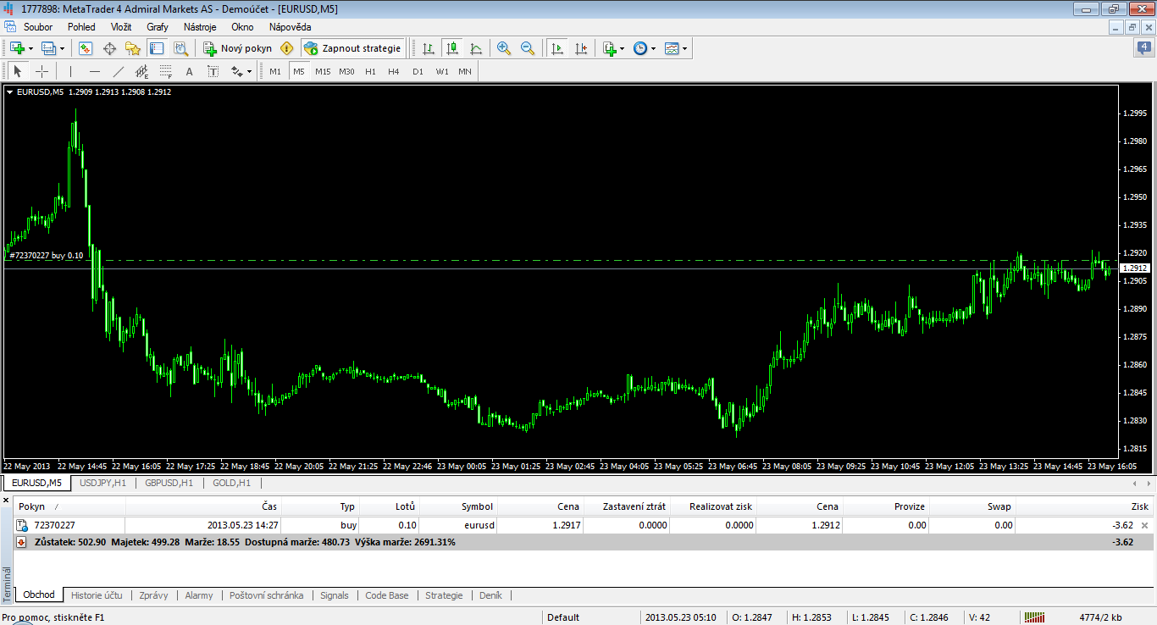
Task: Open the Nástroje menu
Action: pos(200,27)
